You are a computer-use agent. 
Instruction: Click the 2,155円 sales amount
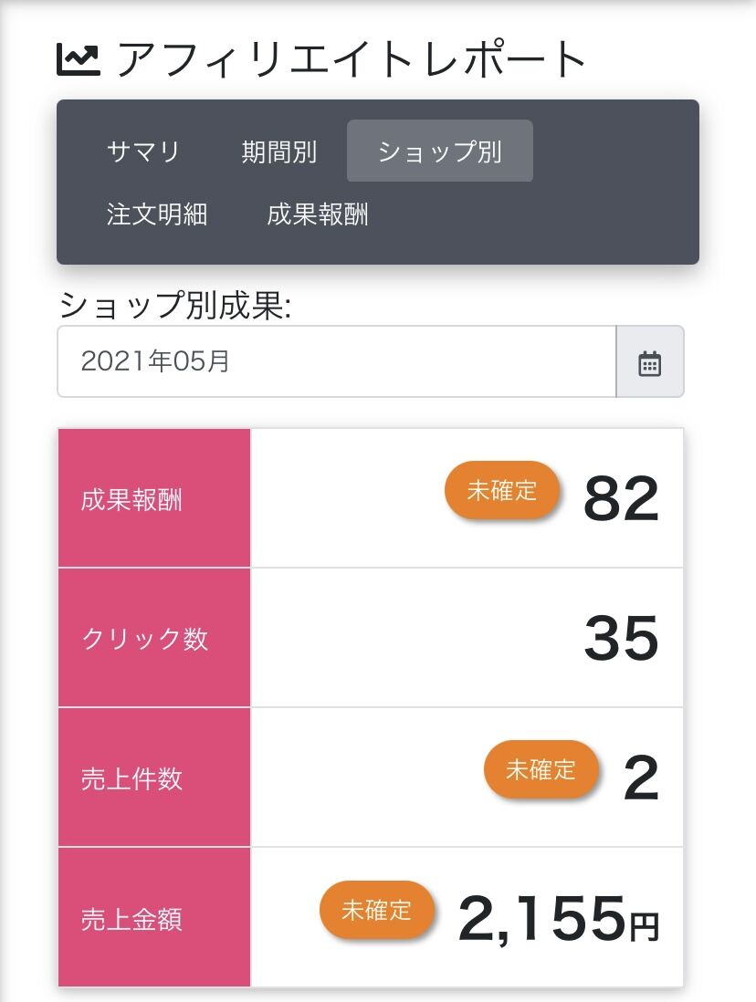click(x=558, y=918)
